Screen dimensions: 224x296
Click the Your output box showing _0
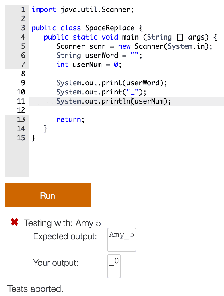(114, 266)
